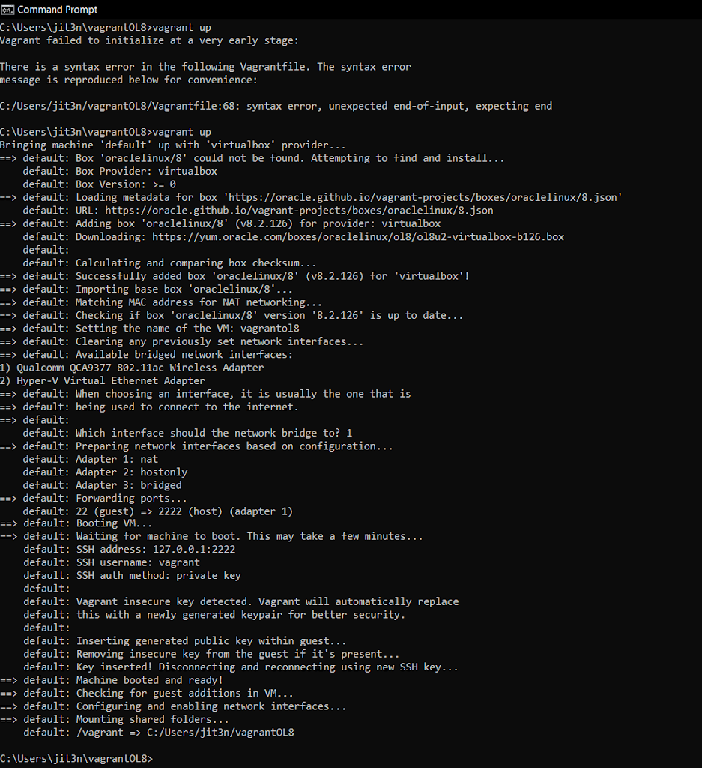702x768 pixels.
Task: Click the 'Machine booted and ready!' message
Action: tap(149, 680)
